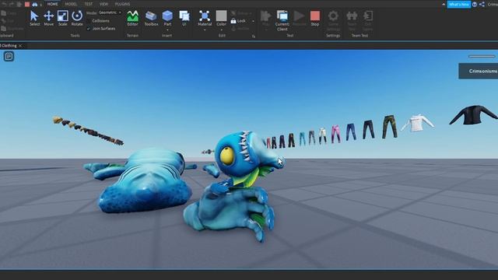The height and width of the screenshot is (280, 498).
Task: Open the UI insert tool
Action: [x=184, y=18]
